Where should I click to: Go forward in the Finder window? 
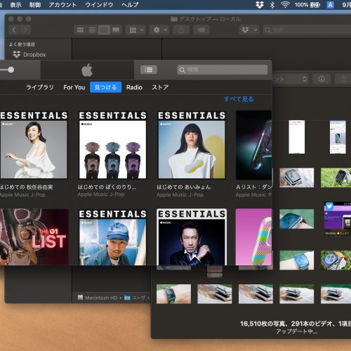[x=25, y=29]
